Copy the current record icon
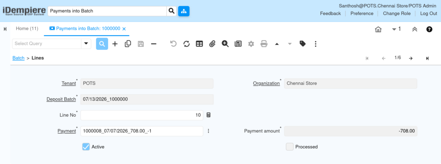Image resolution: width=441 pixels, height=164 pixels. (128, 44)
